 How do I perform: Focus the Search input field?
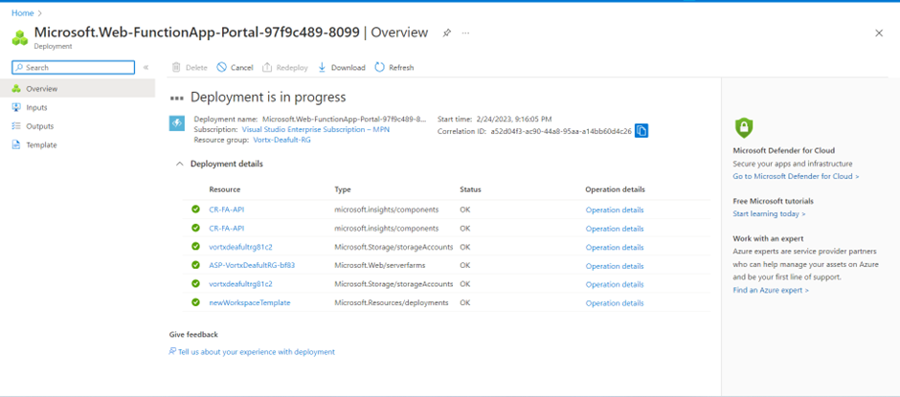click(73, 68)
